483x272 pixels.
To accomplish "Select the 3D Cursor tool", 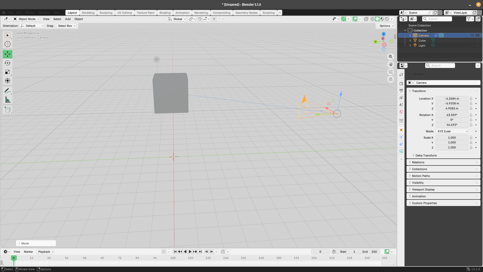I will click(8, 44).
